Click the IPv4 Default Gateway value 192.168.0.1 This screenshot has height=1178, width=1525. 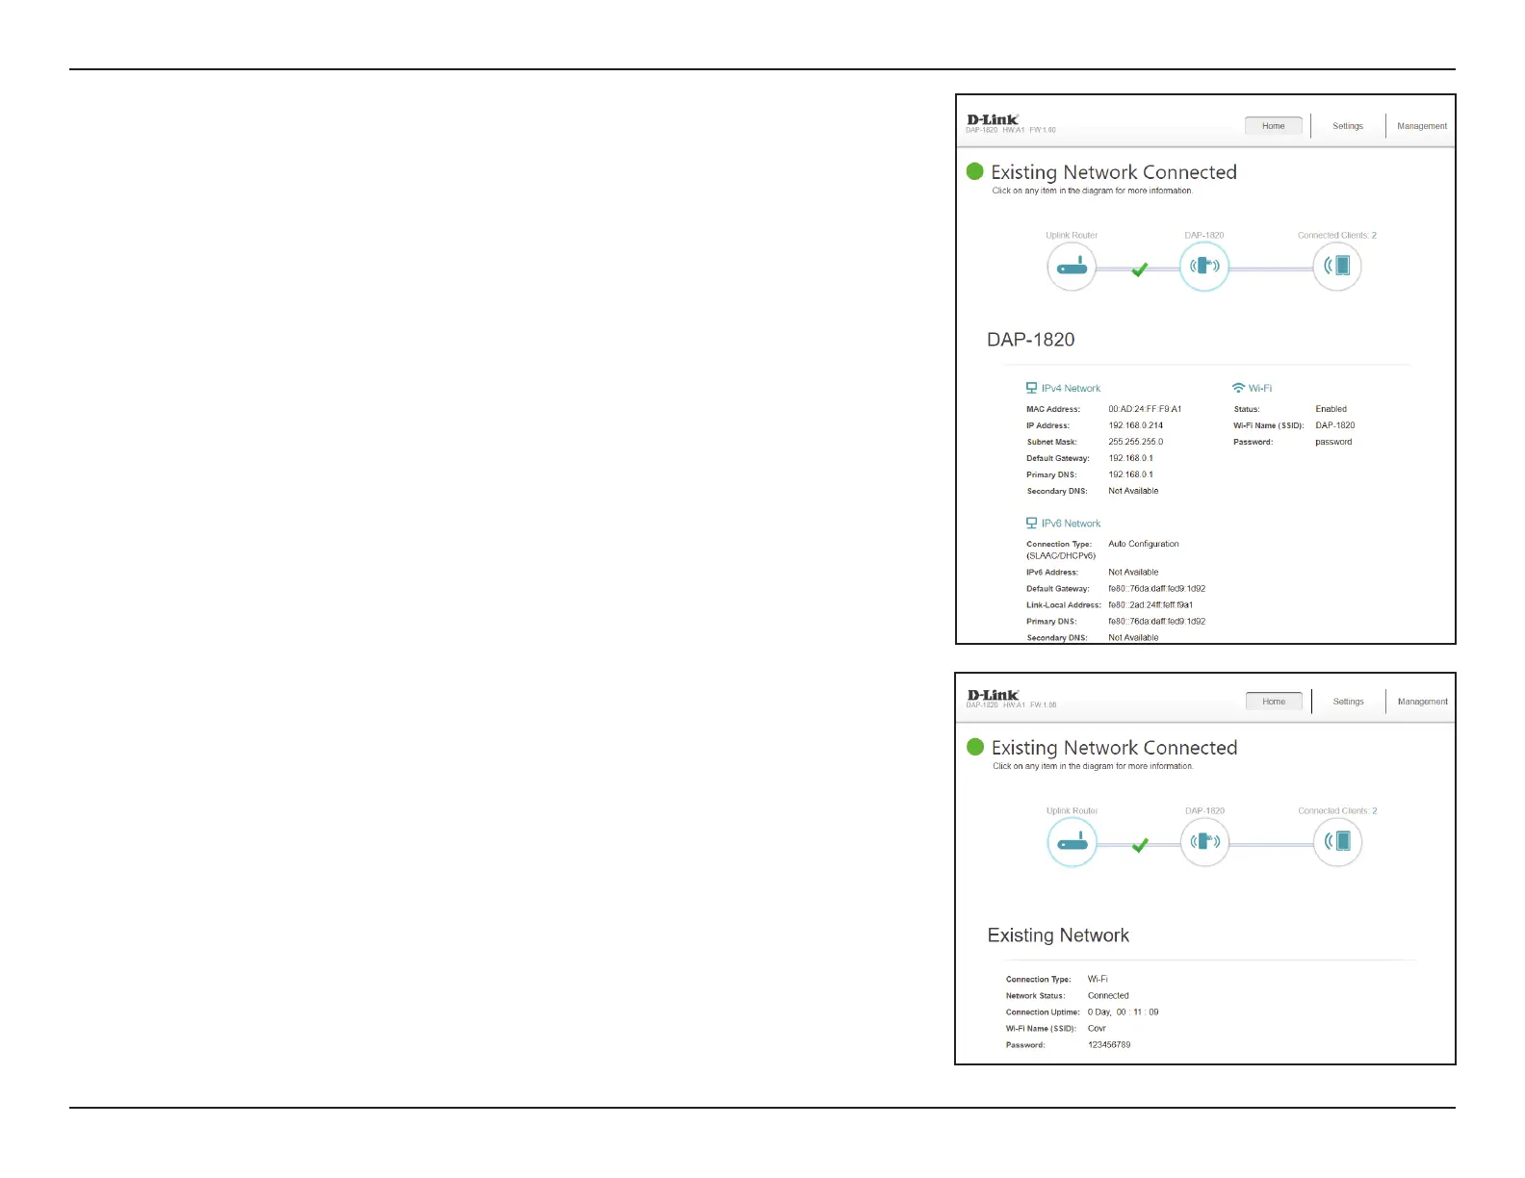(1130, 458)
